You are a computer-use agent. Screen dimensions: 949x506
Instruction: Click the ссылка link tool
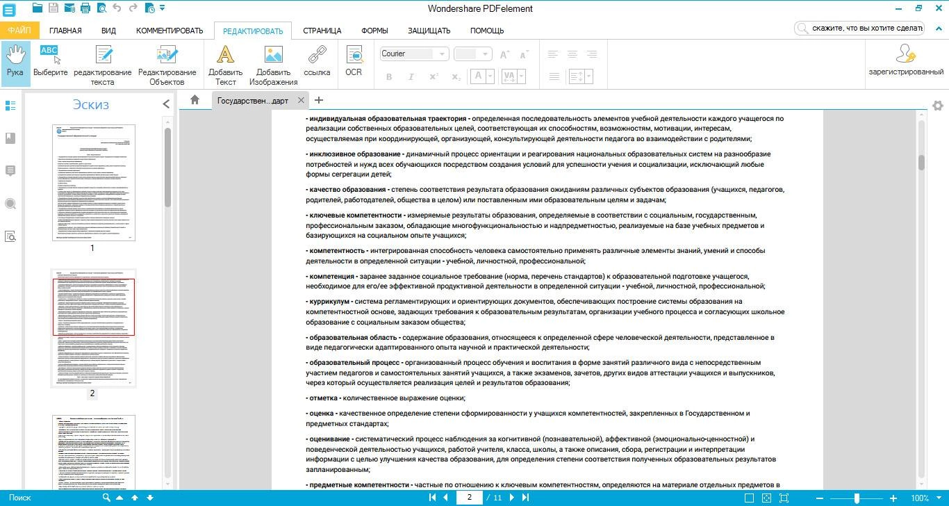pyautogui.click(x=317, y=61)
